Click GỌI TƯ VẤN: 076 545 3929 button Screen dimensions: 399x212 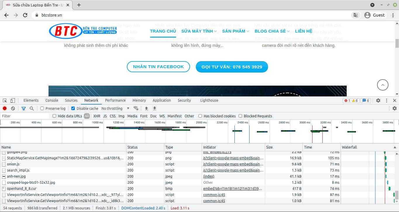pyautogui.click(x=232, y=67)
